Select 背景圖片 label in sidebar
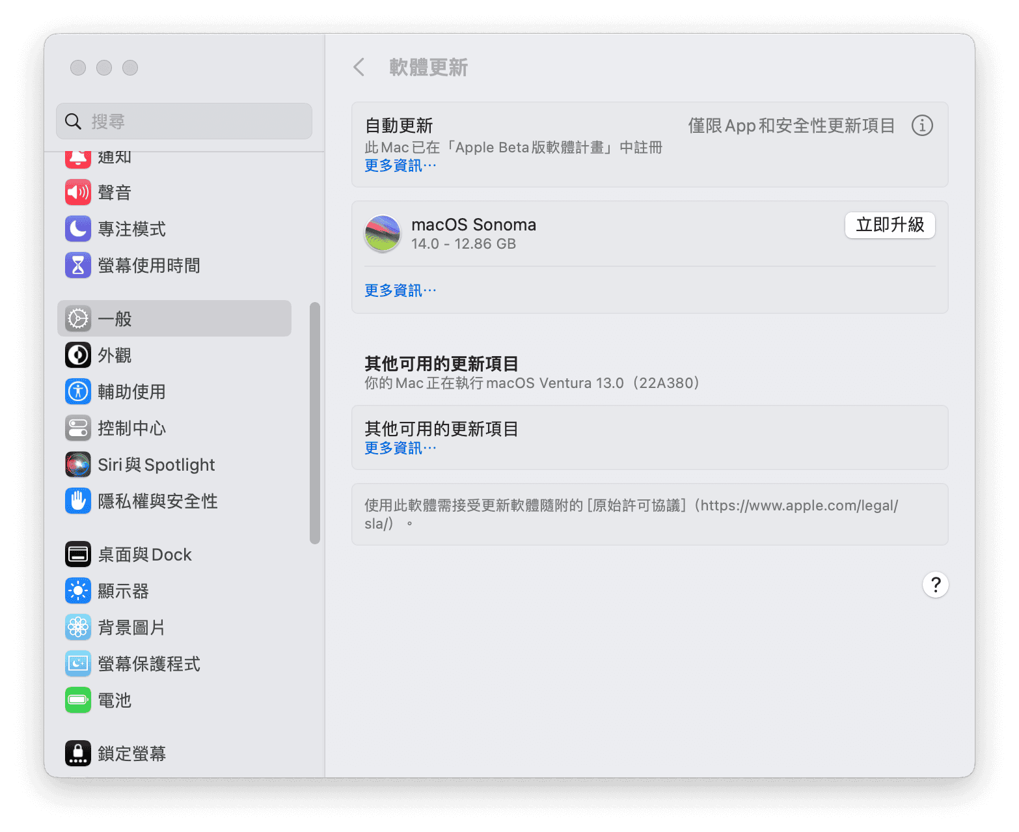This screenshot has height=832, width=1019. click(x=131, y=628)
